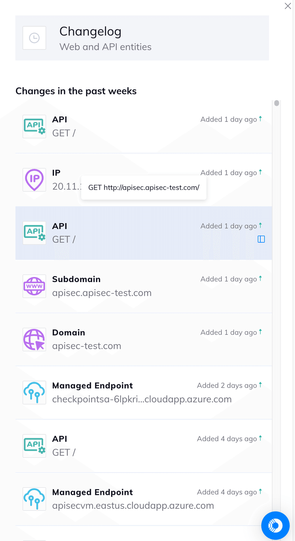Select the apisec-test.com domain entry
The image size is (295, 541).
click(x=144, y=340)
